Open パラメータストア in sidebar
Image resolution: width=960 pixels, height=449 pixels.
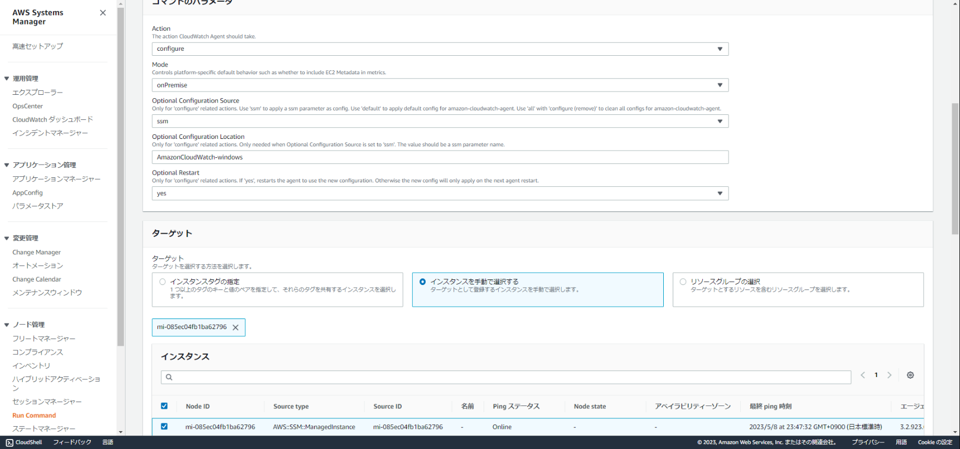click(37, 206)
